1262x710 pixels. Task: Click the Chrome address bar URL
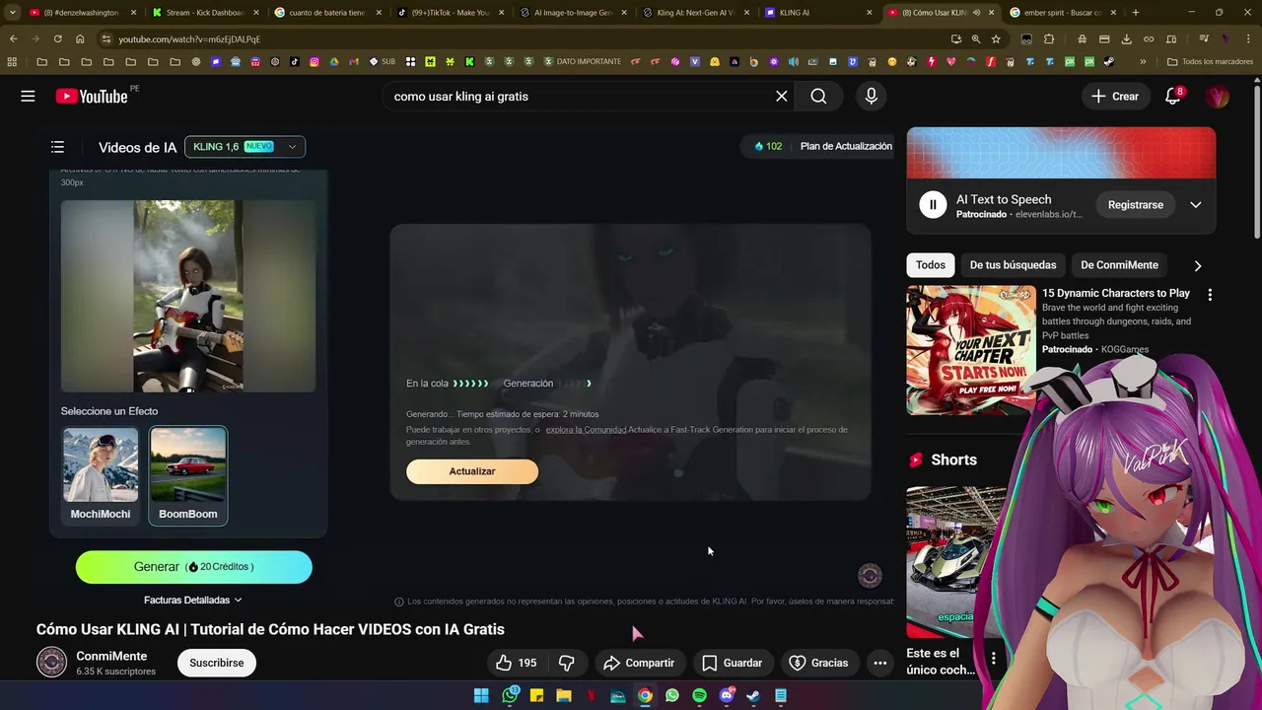[189, 38]
